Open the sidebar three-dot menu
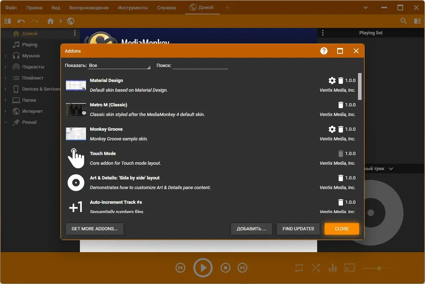The width and height of the screenshot is (425, 284). pyautogui.click(x=75, y=33)
